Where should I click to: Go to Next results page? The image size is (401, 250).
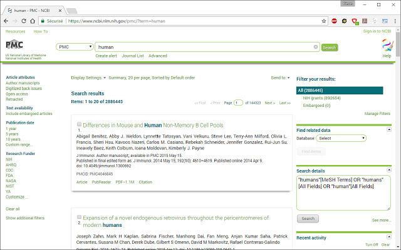click(270, 103)
